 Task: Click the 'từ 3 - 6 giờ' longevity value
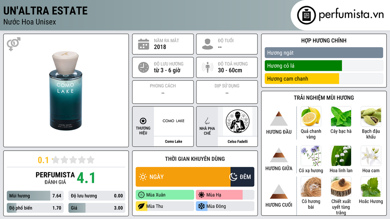(167, 70)
